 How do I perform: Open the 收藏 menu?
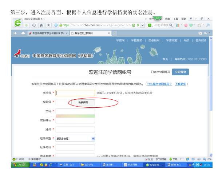coord(167,19)
